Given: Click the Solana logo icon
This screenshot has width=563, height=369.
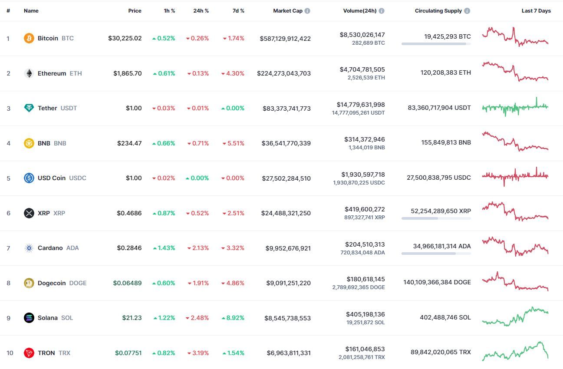Looking at the screenshot, I should coord(29,318).
